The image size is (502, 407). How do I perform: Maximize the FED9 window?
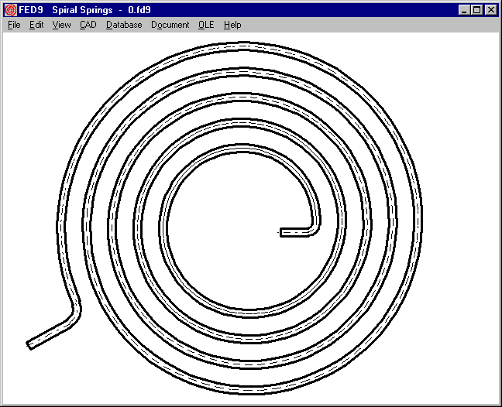(x=476, y=10)
